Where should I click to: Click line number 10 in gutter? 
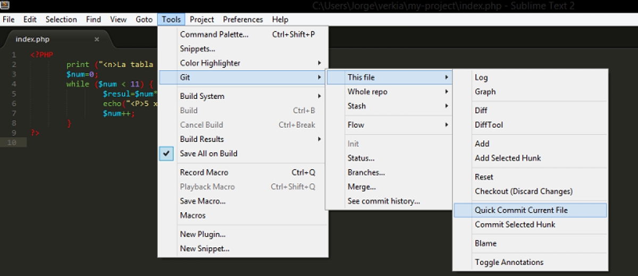click(x=12, y=142)
